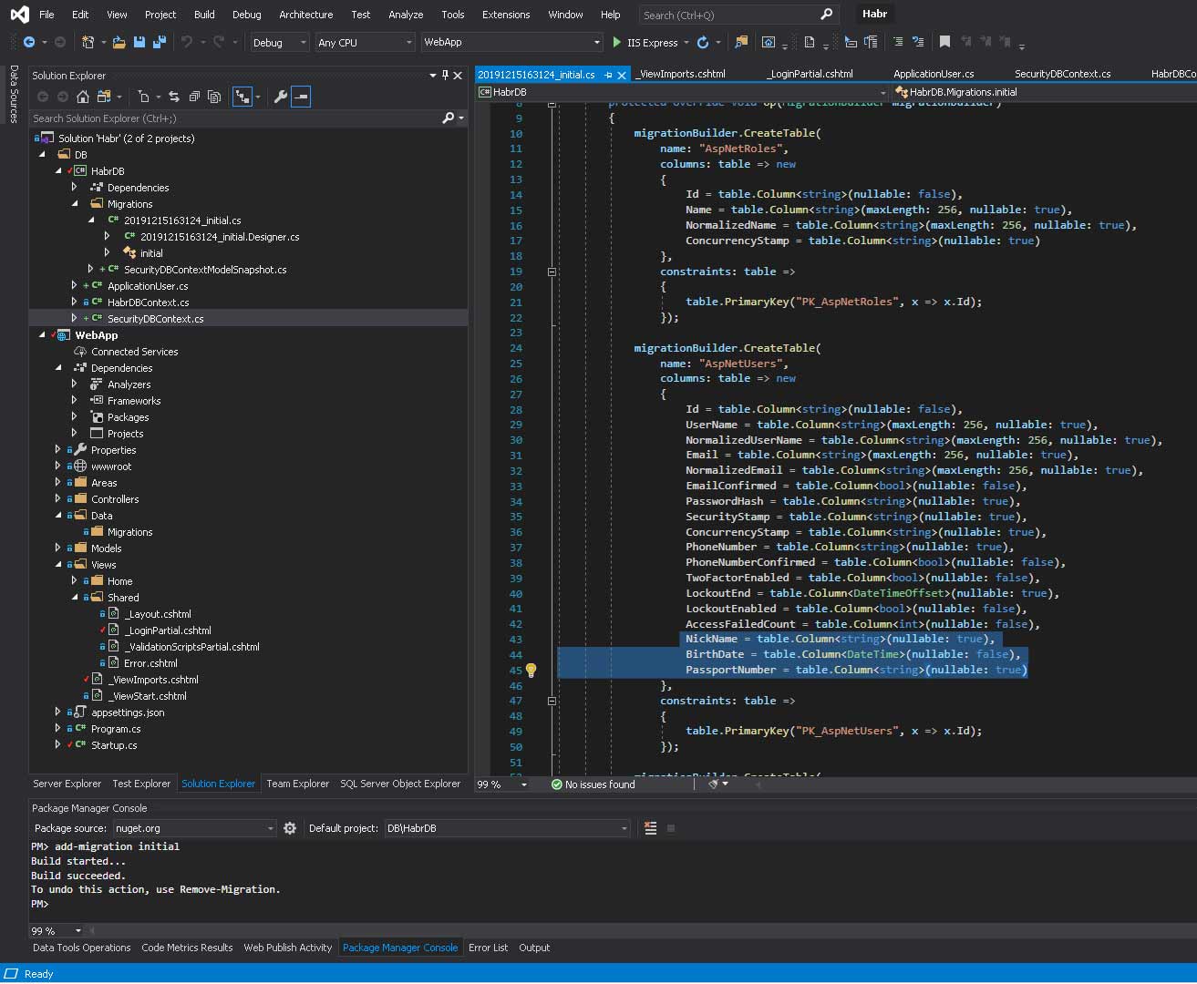Click the Search Solution Explorer input field
1197x984 pixels.
[235, 118]
